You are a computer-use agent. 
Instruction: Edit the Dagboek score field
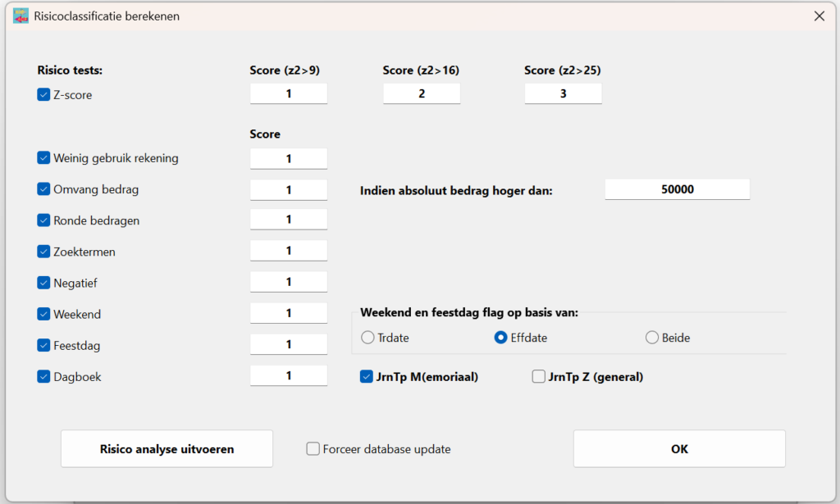pyautogui.click(x=289, y=376)
